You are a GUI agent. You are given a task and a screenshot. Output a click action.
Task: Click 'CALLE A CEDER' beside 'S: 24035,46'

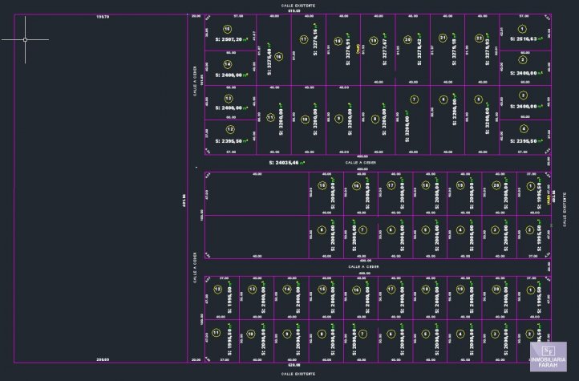(361, 163)
